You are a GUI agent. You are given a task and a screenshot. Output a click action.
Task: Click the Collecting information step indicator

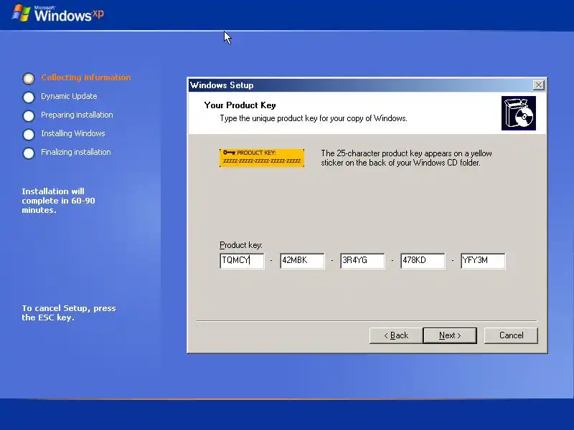coord(29,78)
